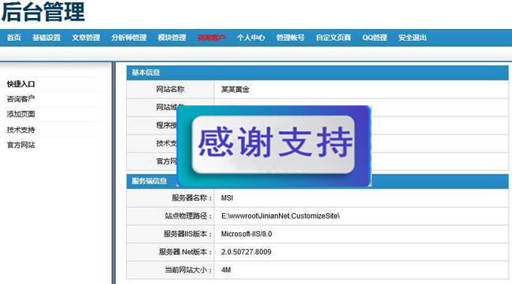Select the 2.0.50727.8009 version value

point(246,252)
